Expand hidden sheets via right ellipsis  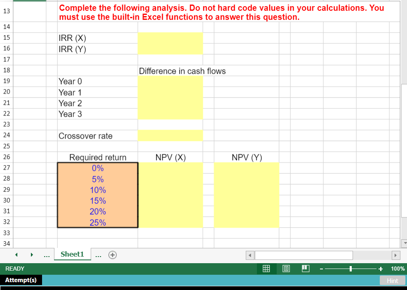click(98, 255)
